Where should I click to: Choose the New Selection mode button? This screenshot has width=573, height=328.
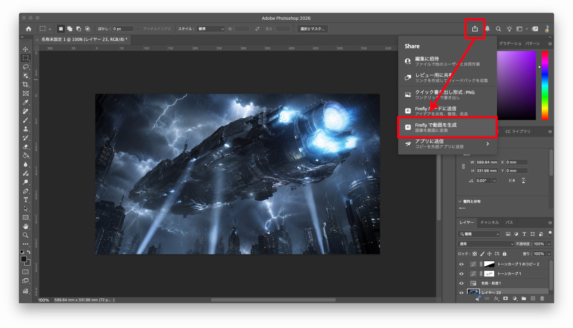pos(60,29)
